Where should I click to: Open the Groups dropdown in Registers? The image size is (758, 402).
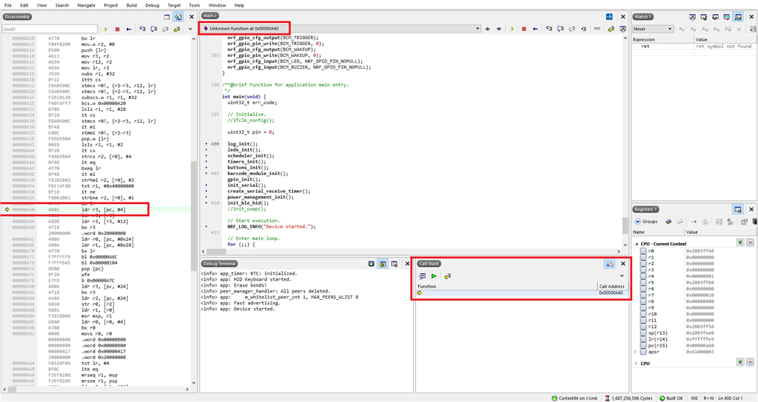[x=646, y=222]
